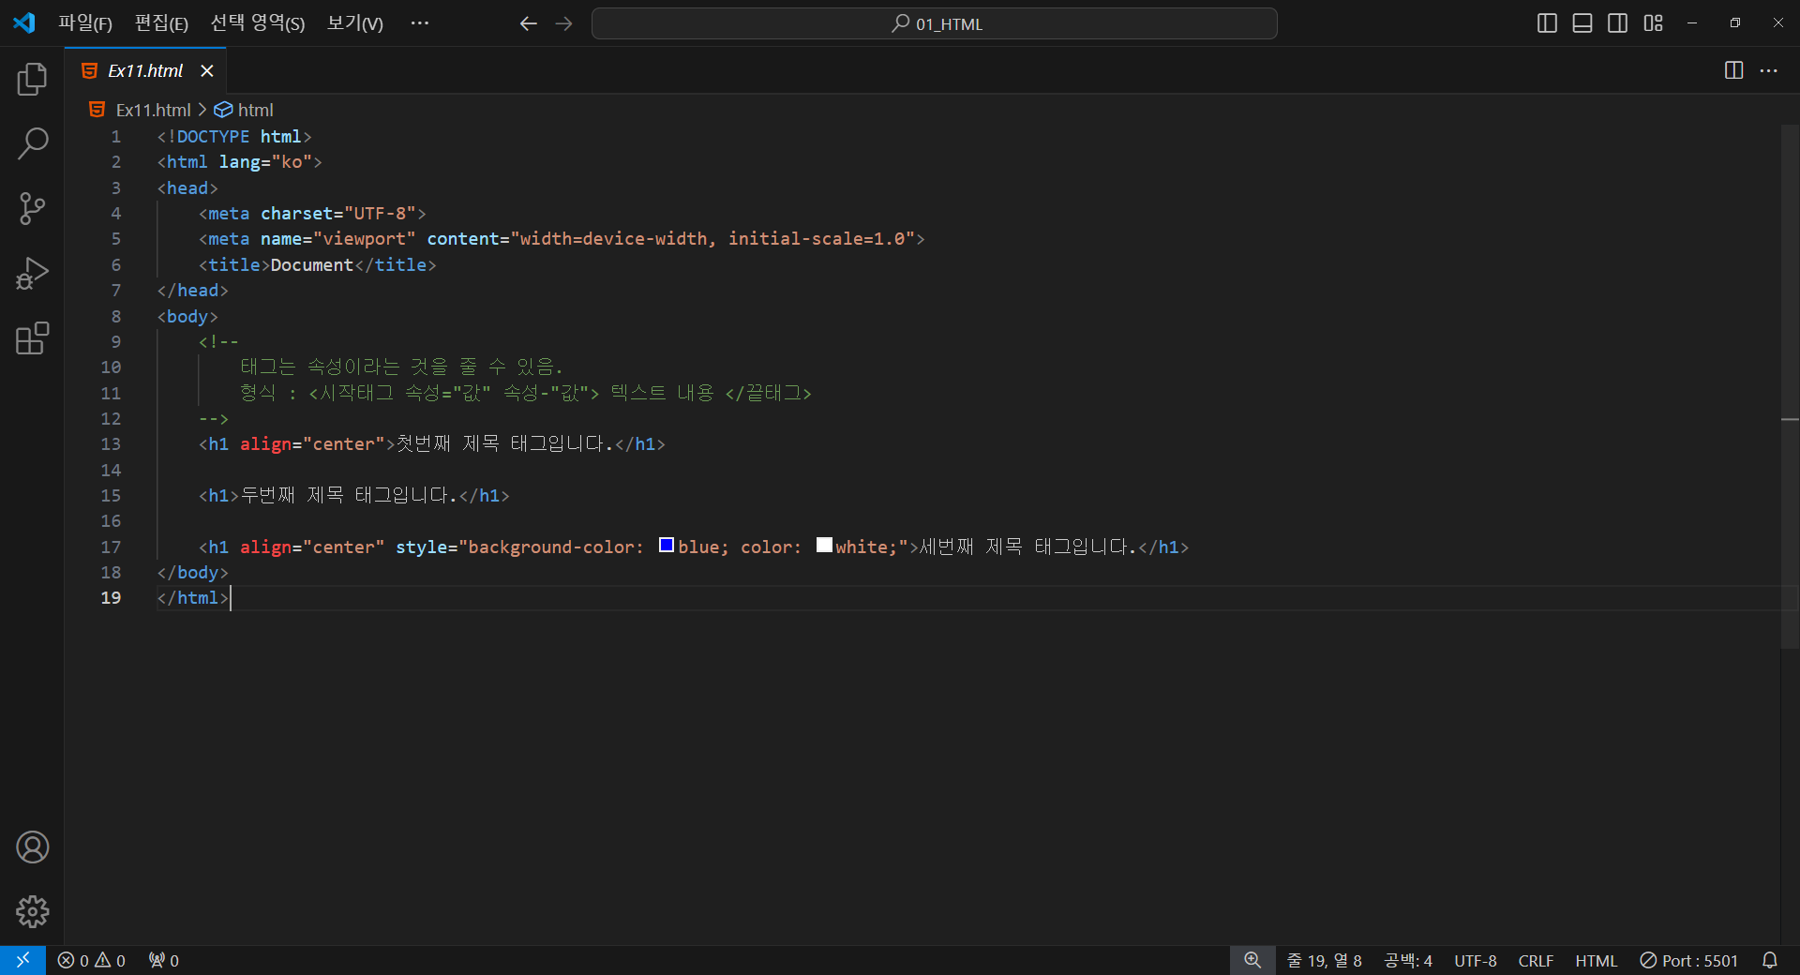Click the <!DOCTYPE html> declaration
Screen dimensions: 1800x975
click(234, 136)
